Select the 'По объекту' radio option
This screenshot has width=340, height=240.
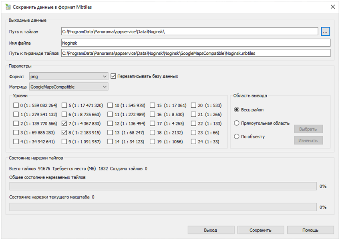click(x=237, y=137)
